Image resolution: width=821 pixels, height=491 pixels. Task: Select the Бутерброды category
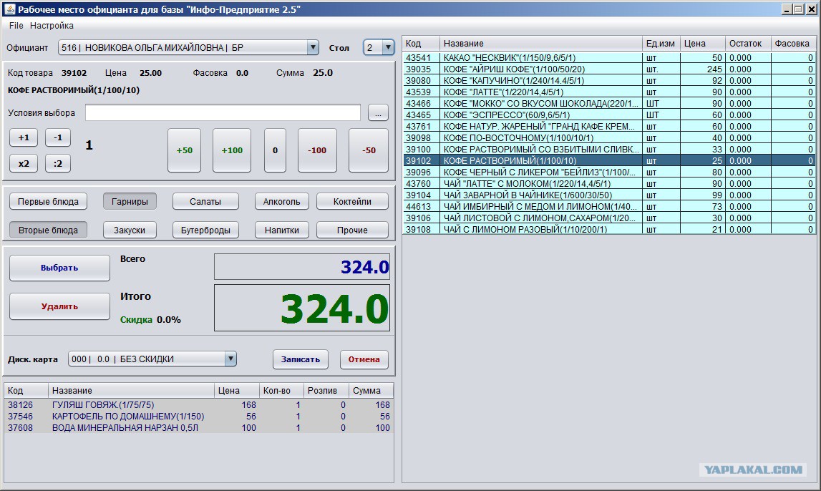(205, 230)
